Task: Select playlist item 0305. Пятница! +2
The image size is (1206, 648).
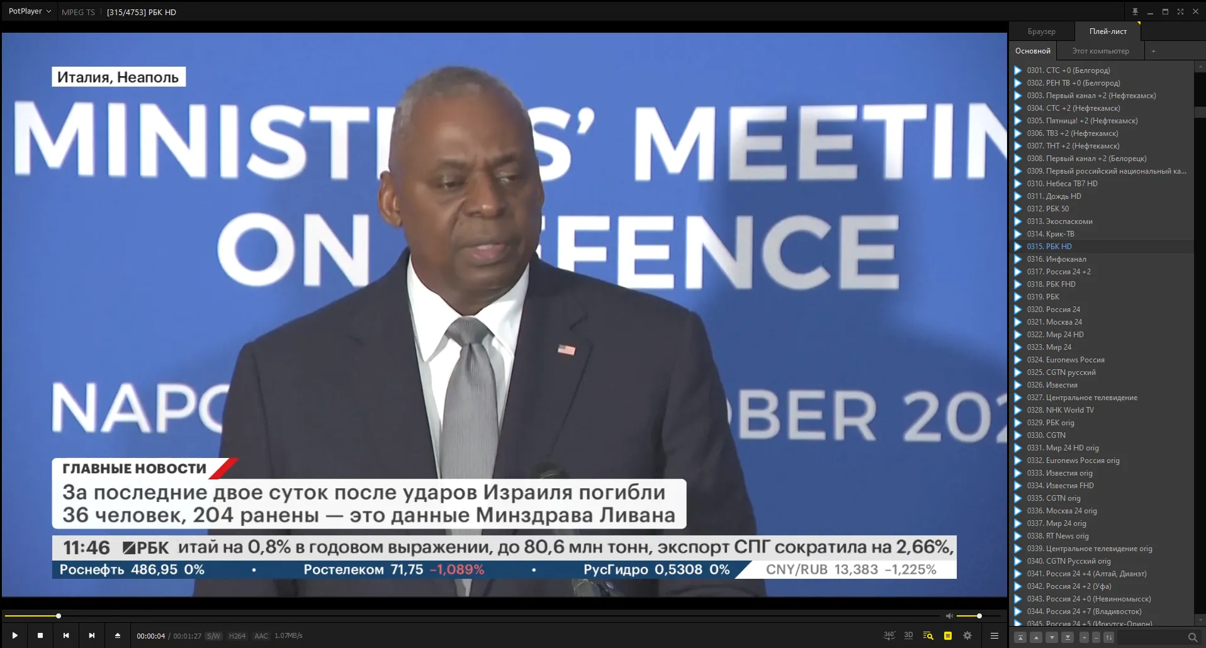Action: click(1102, 121)
